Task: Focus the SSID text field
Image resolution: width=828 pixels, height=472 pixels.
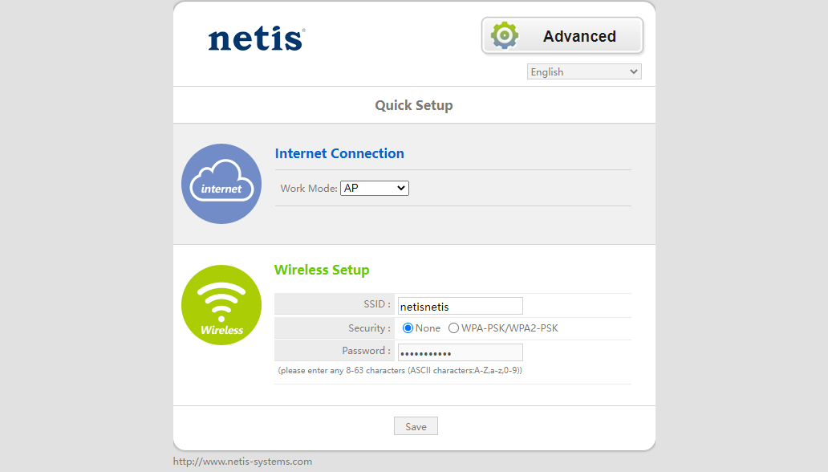Action: coord(460,306)
